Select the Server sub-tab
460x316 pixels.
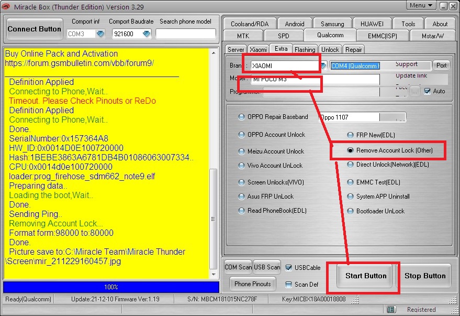pos(236,49)
